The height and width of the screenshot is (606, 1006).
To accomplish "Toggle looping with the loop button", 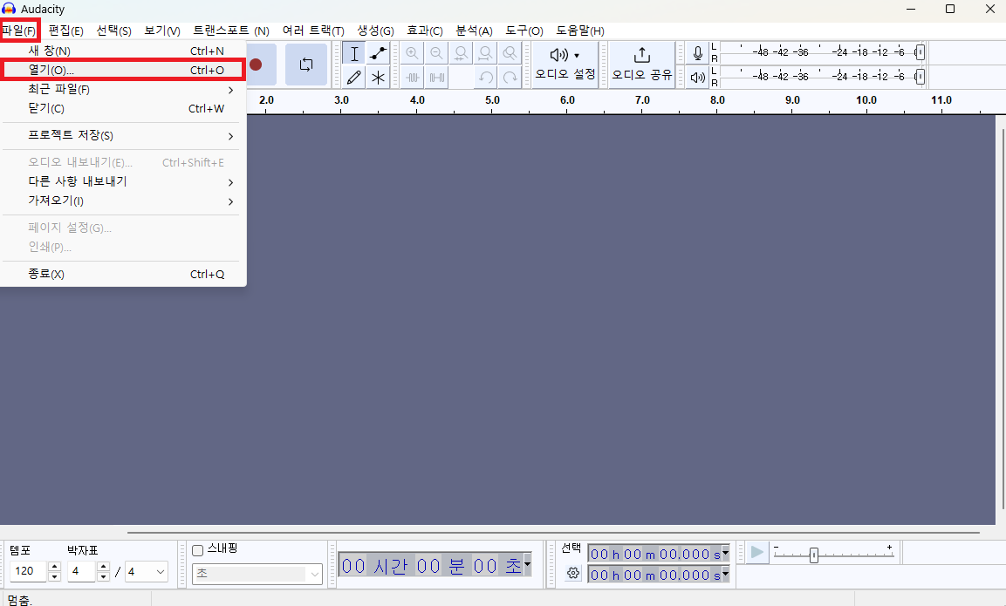I will (x=306, y=65).
